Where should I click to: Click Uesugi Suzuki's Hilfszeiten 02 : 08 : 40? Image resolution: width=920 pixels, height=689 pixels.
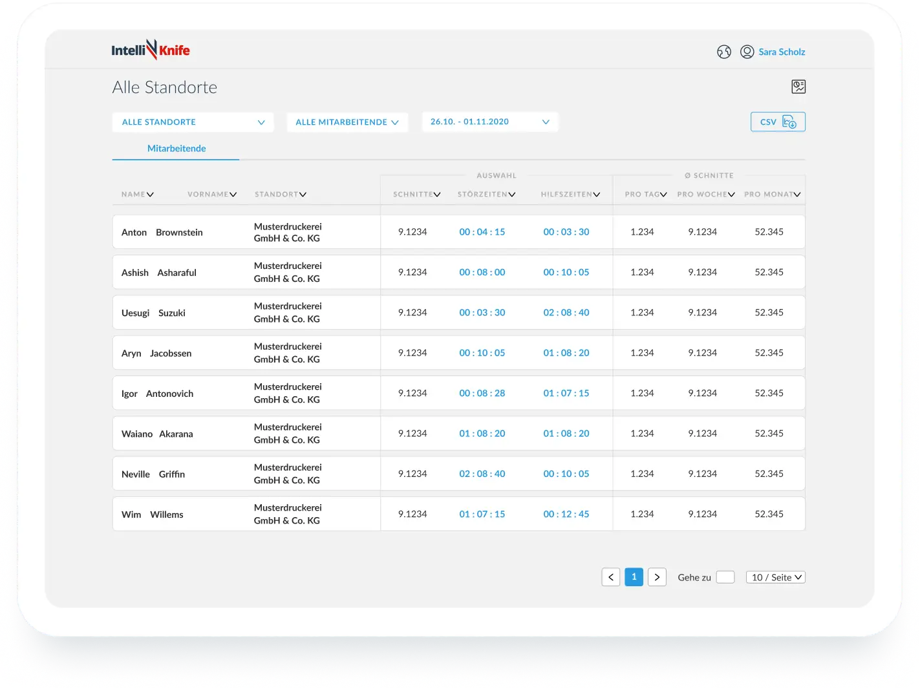pos(566,312)
